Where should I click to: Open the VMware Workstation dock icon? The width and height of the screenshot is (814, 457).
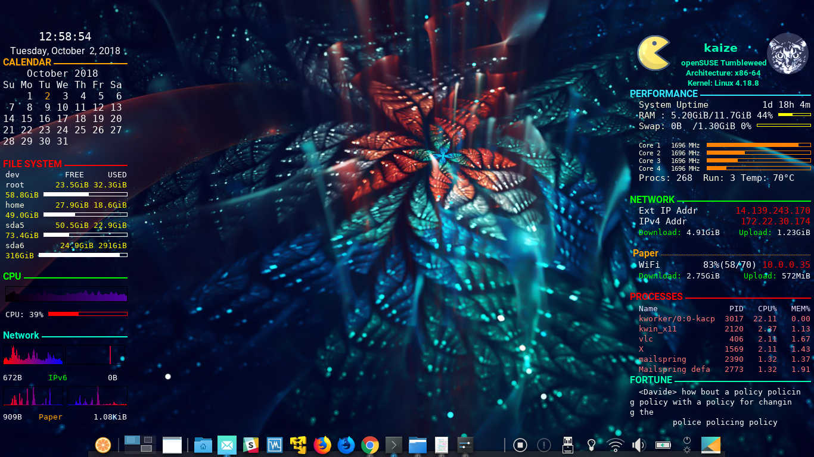[275, 445]
